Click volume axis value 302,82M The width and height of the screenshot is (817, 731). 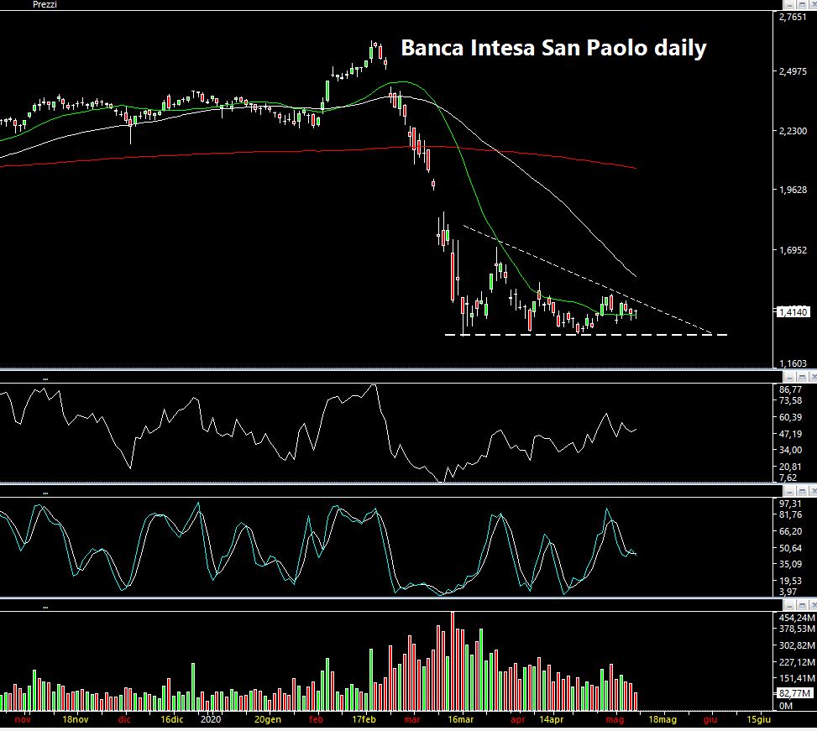pos(797,645)
